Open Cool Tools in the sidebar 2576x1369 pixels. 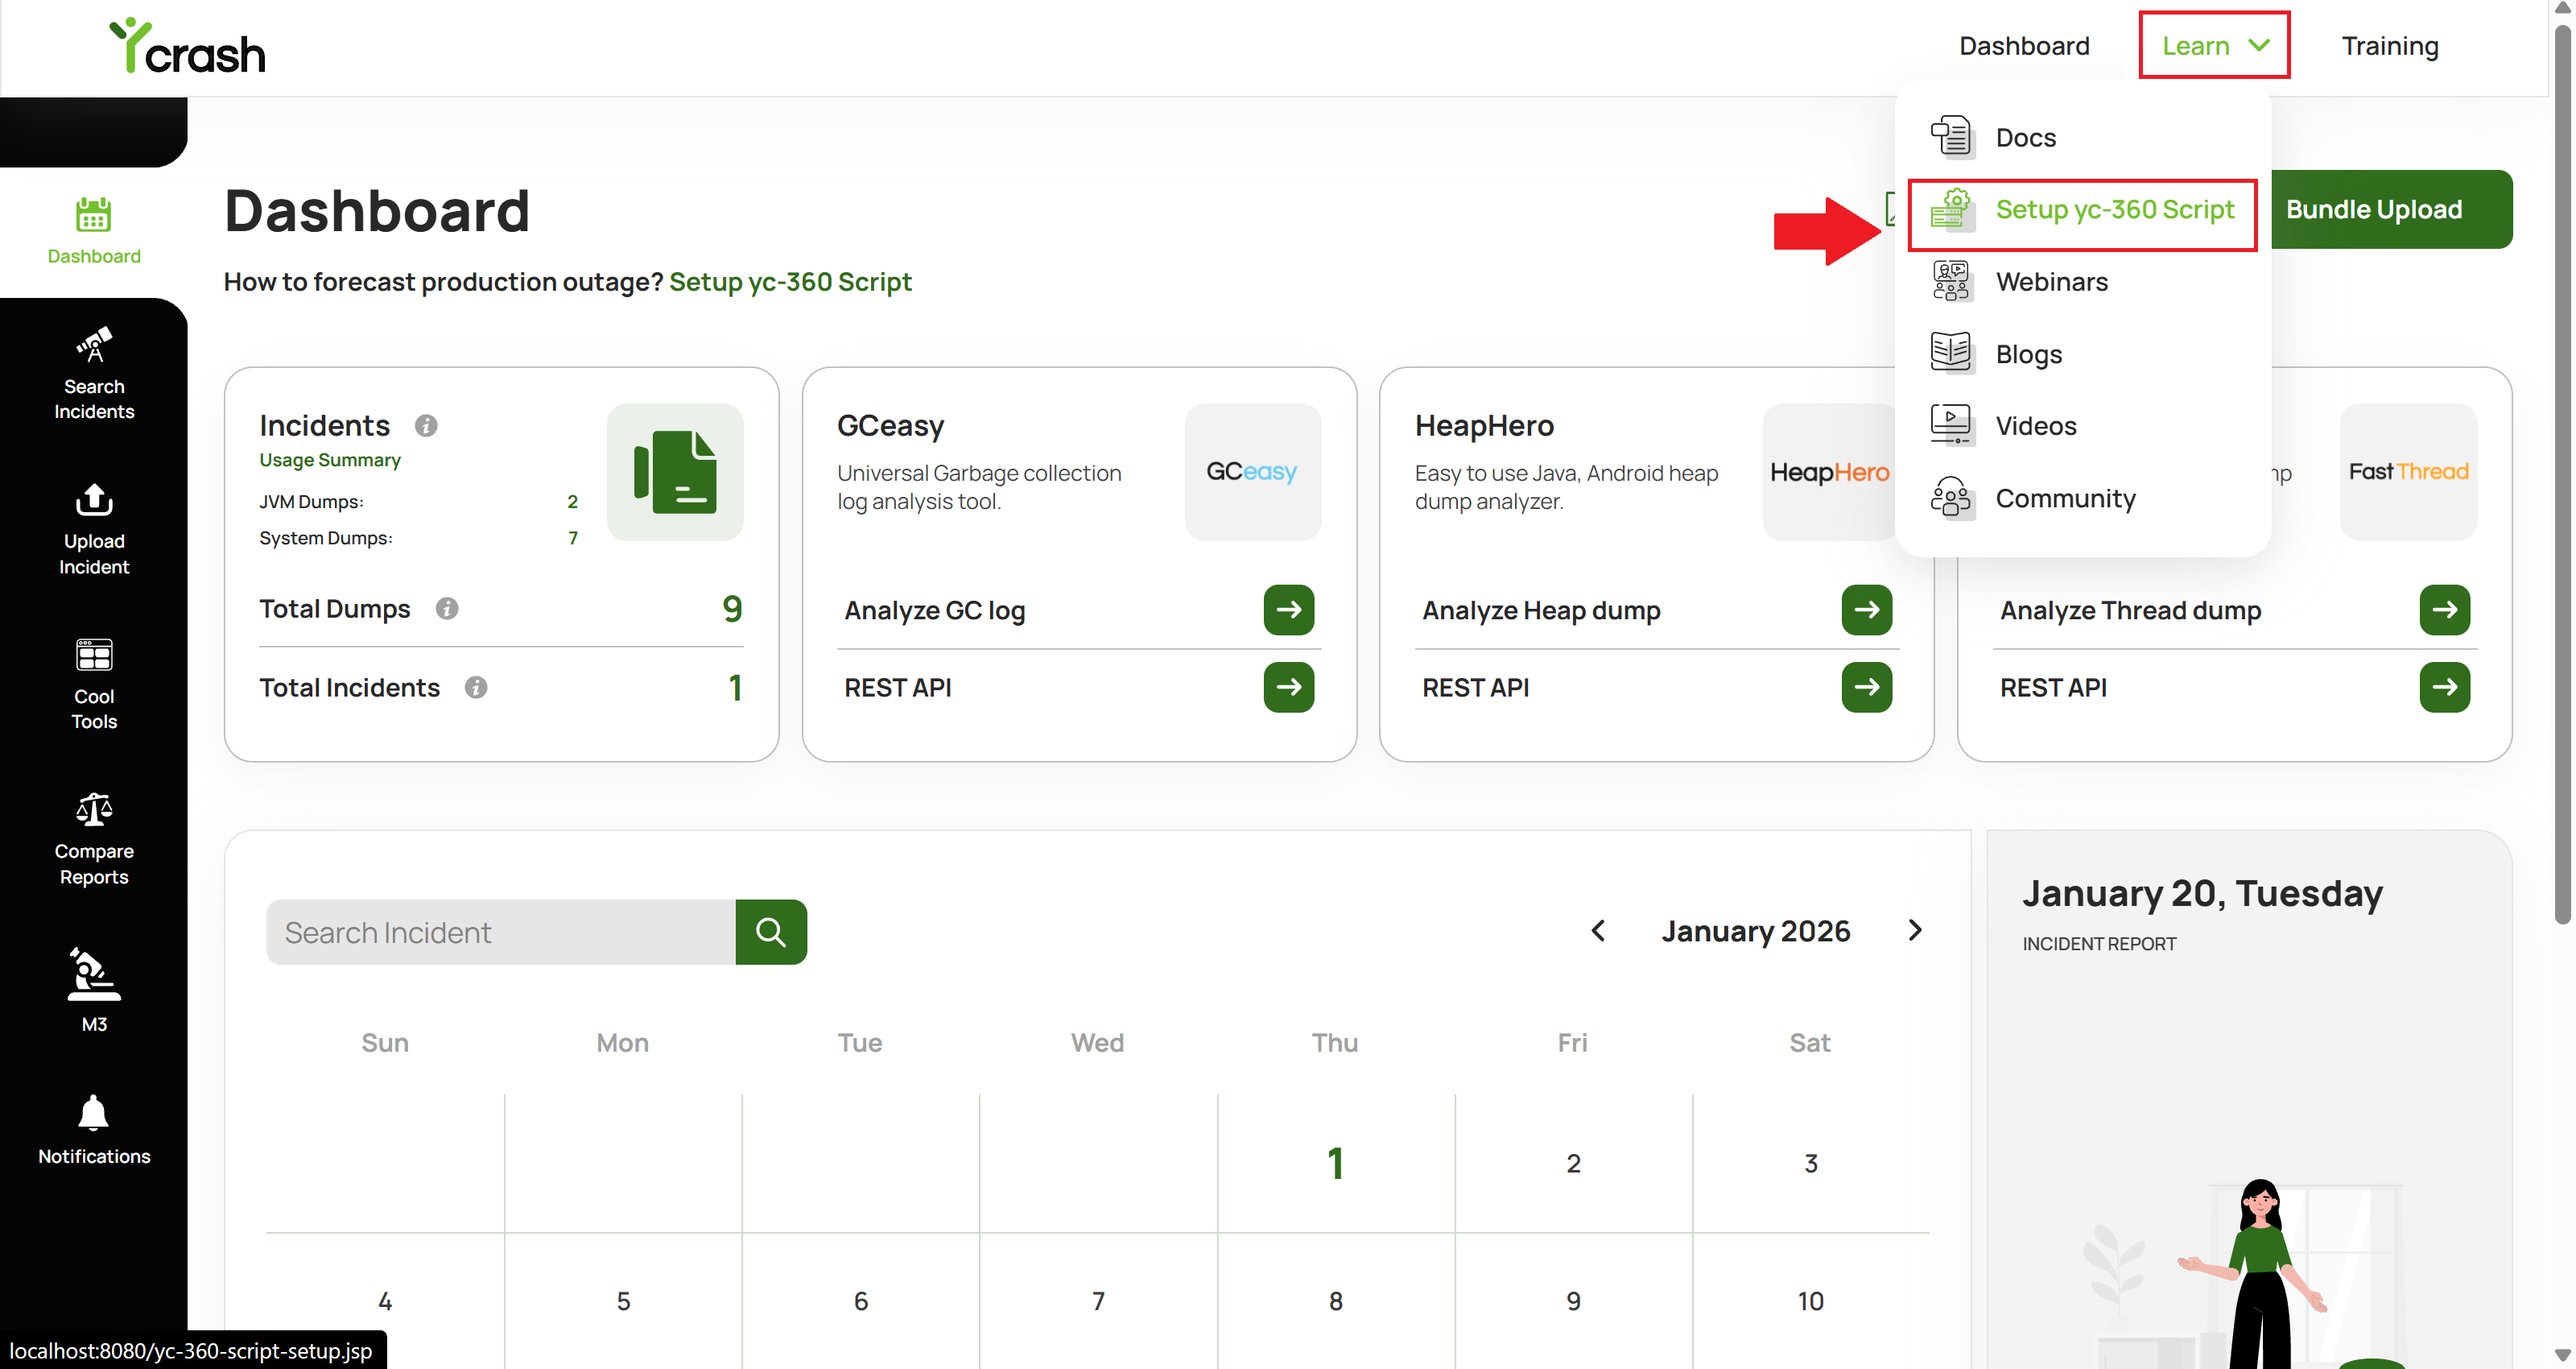pyautogui.click(x=94, y=684)
